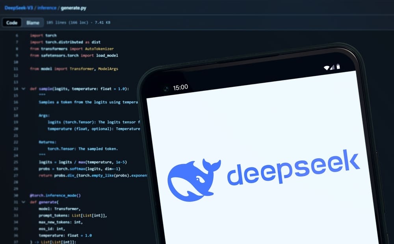Collapse the sample function at line 14
The height and width of the screenshot is (244, 394).
(23, 89)
